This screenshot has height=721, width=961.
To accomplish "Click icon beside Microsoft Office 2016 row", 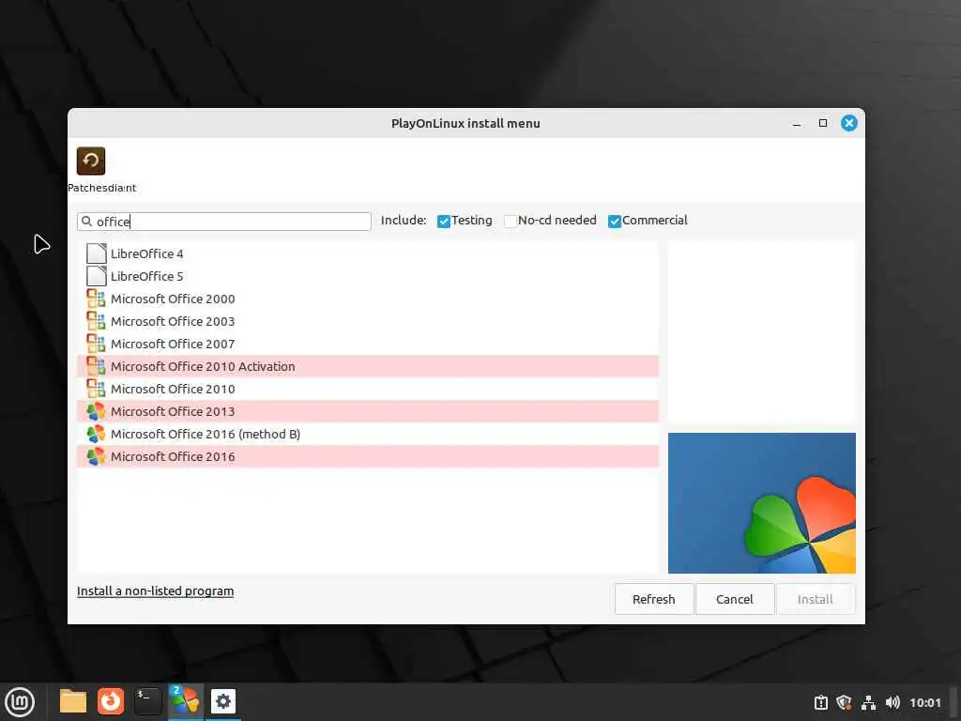I will tap(96, 456).
